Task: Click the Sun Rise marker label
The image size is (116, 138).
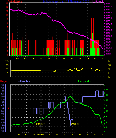Action: (x=40, y=124)
